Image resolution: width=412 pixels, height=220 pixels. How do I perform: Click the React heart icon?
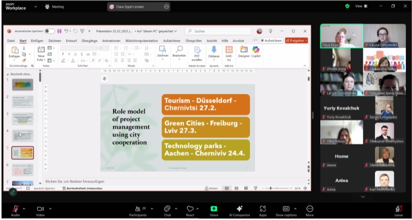coord(190,208)
